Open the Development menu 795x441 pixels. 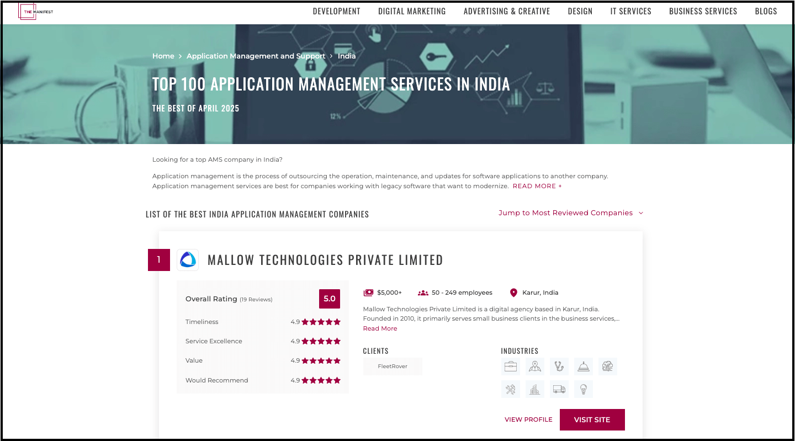(x=336, y=11)
